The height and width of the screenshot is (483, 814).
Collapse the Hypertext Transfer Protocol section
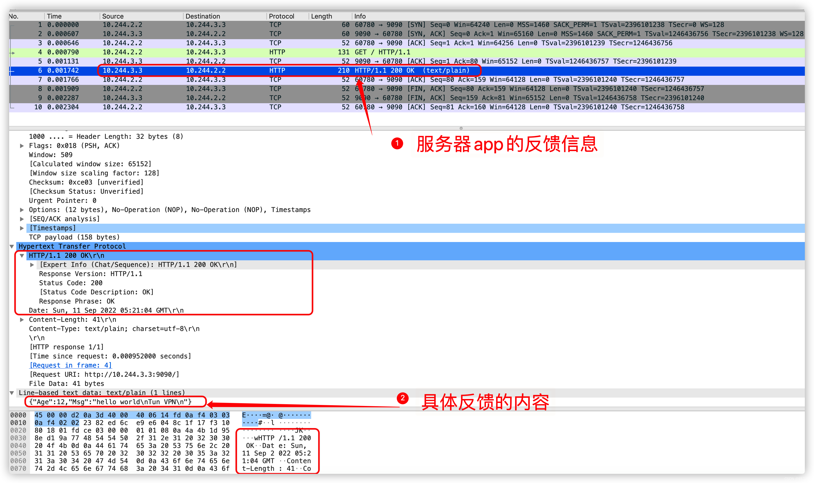(x=12, y=246)
